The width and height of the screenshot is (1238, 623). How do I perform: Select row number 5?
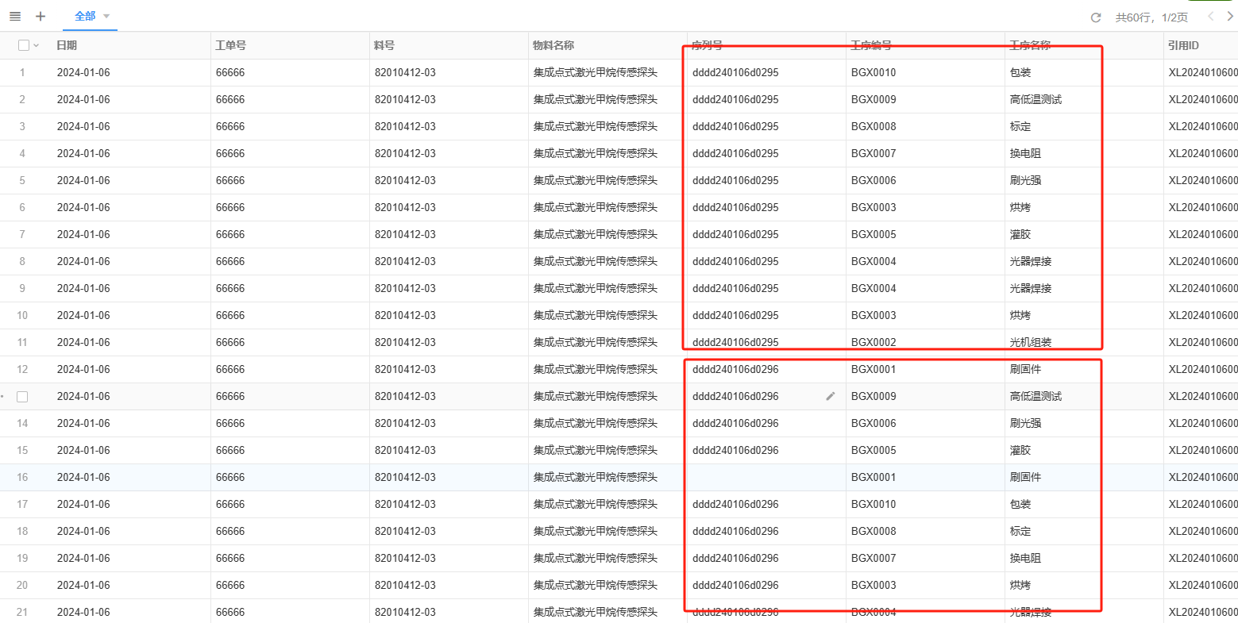pos(22,180)
